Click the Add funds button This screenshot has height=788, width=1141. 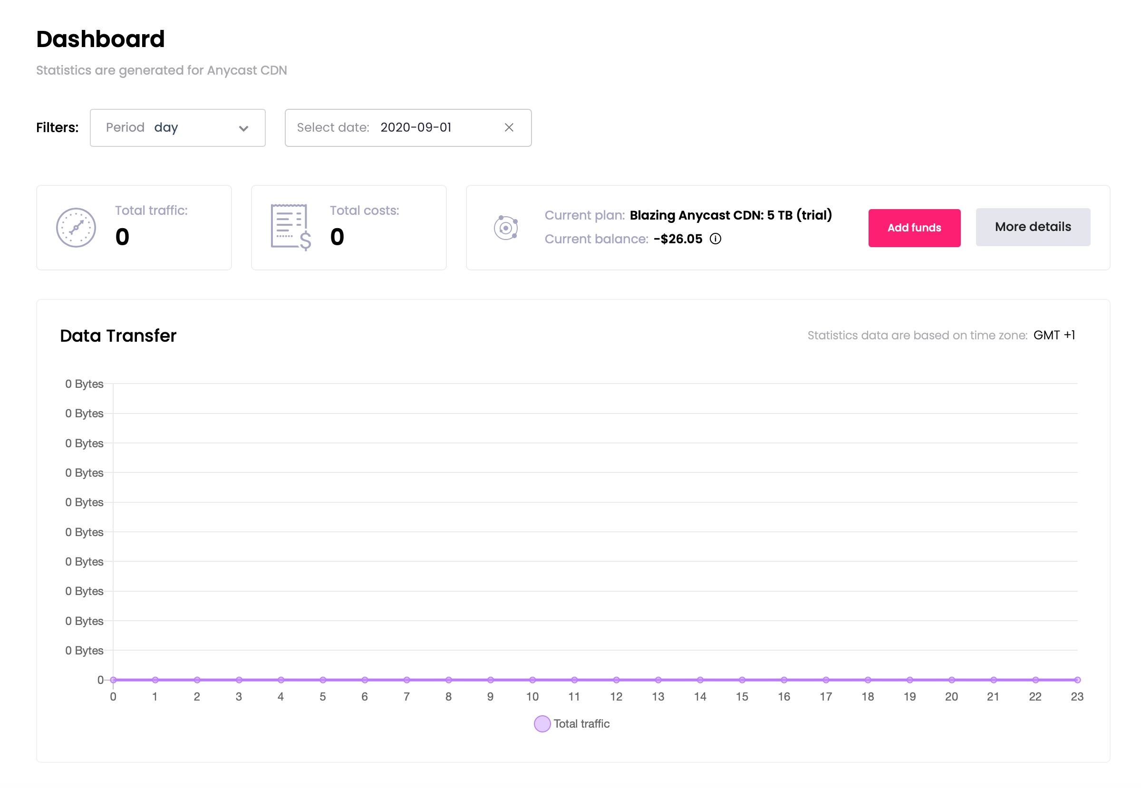(x=914, y=228)
